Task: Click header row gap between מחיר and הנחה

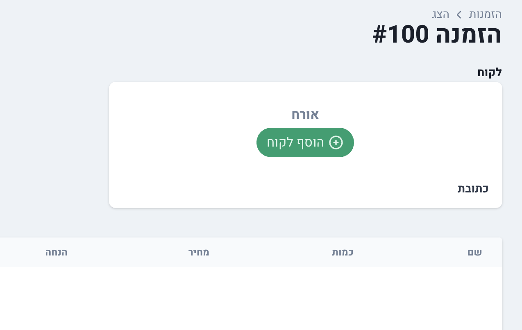Action: click(127, 252)
